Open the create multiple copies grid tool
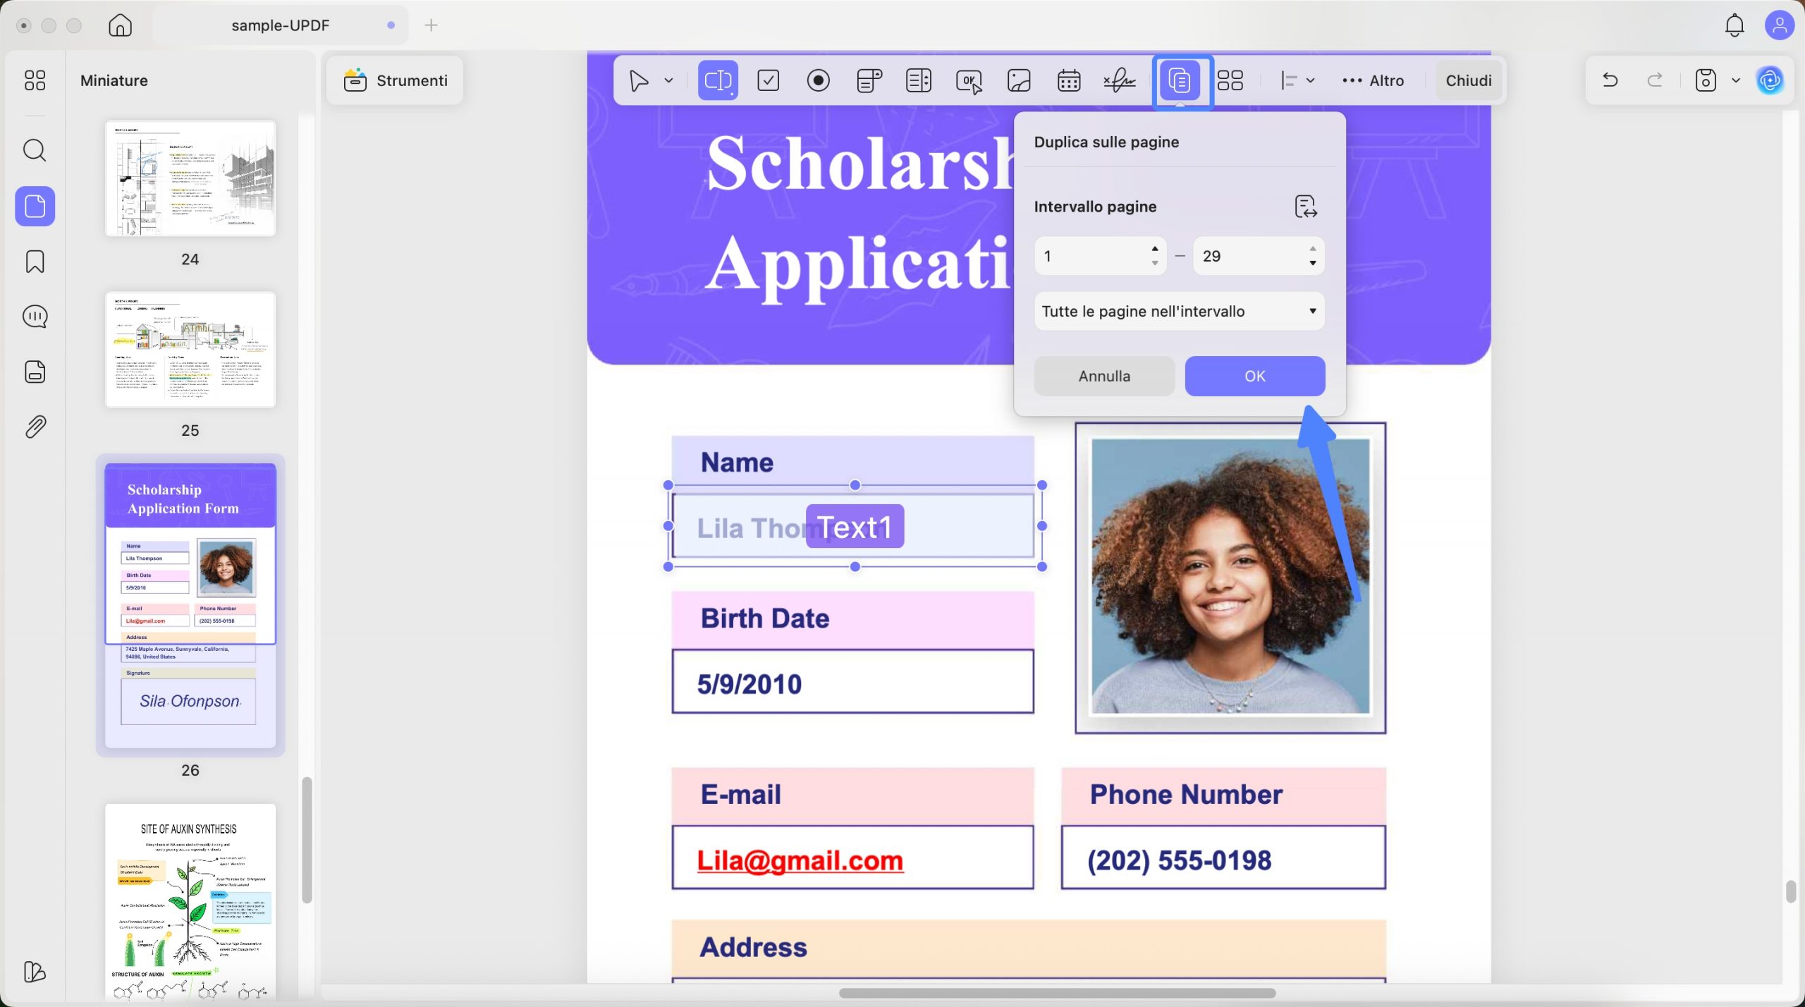Screen dimensions: 1805x1007 click(1230, 80)
